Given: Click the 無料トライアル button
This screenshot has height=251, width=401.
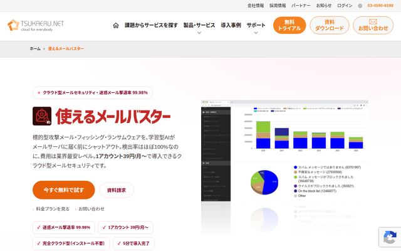Looking at the screenshot, I should [289, 25].
